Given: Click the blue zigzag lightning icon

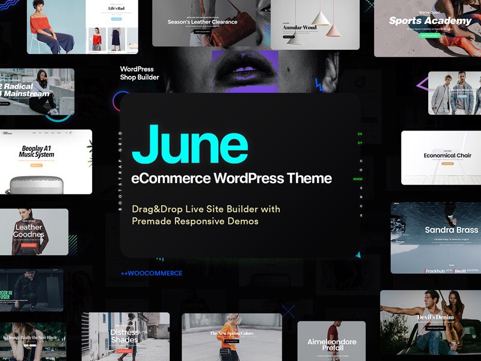Looking at the screenshot, I should click(x=320, y=85).
